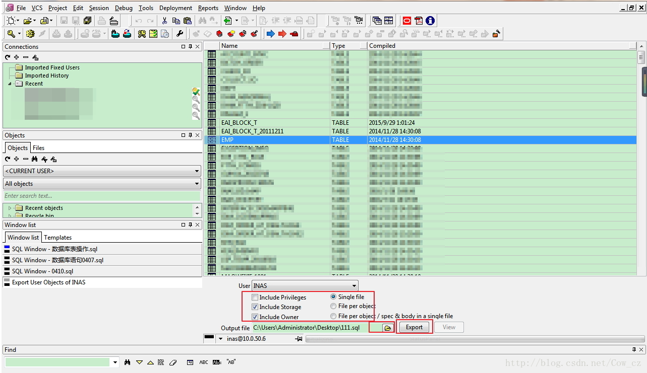The width and height of the screenshot is (647, 373).
Task: Click the blue info About icon
Action: coord(430,21)
